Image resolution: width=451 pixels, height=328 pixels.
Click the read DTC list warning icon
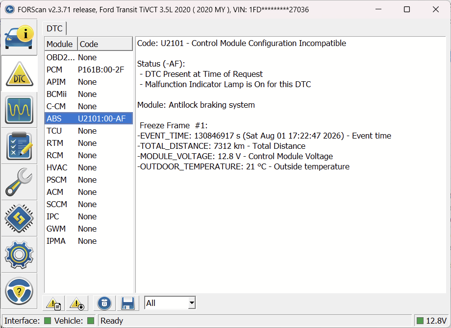53,304
